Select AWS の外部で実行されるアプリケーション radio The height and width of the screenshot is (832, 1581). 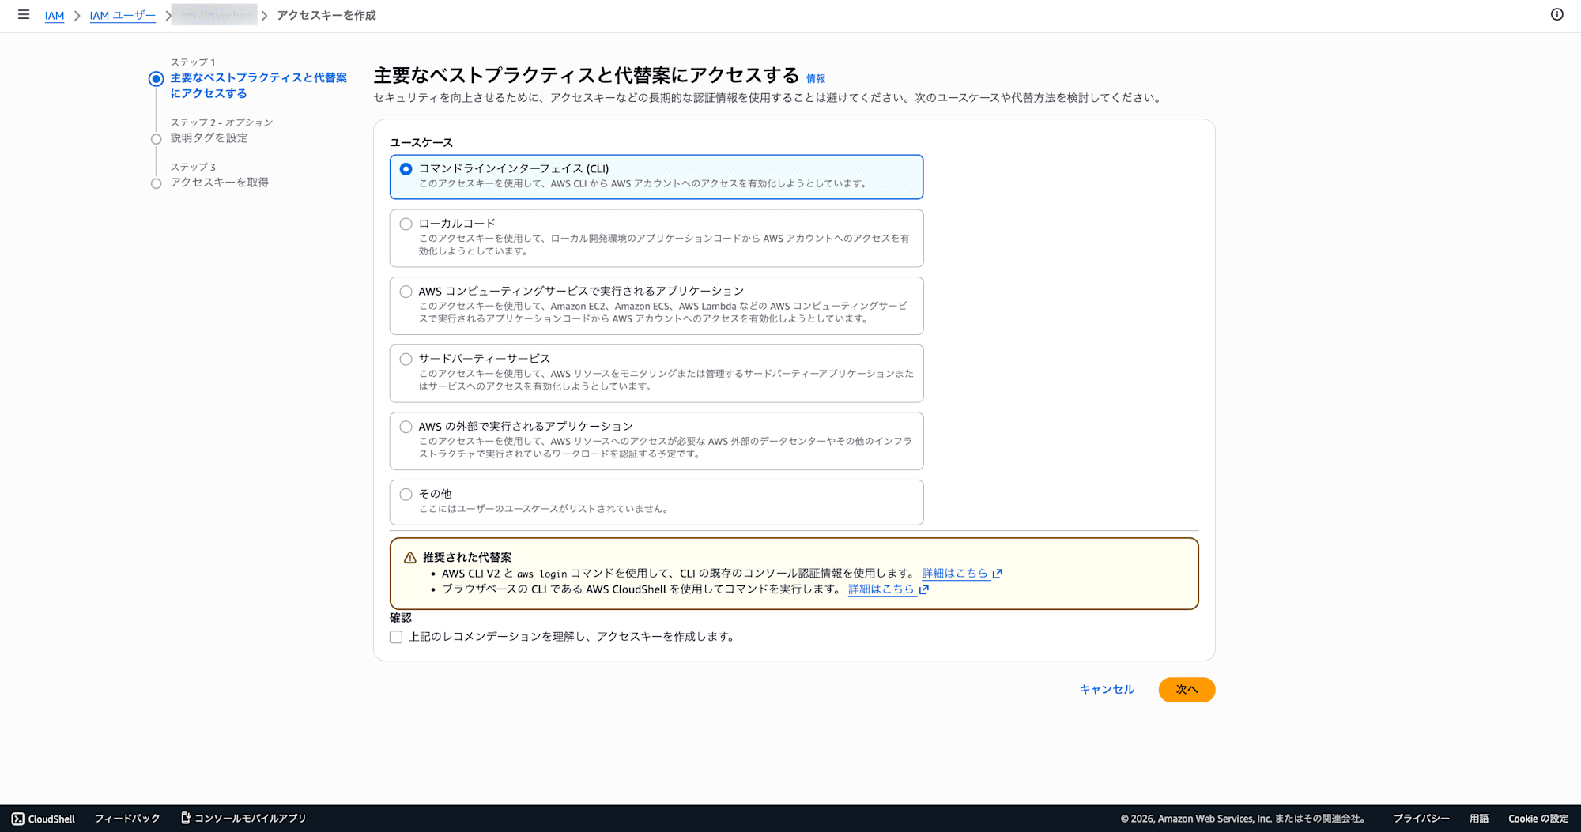[x=406, y=427]
